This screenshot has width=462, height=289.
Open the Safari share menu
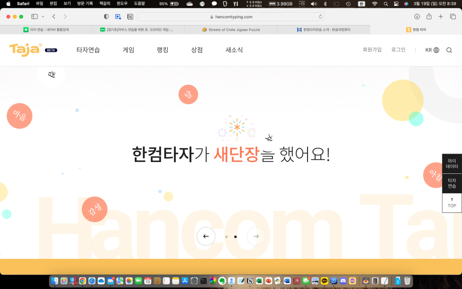click(429, 16)
